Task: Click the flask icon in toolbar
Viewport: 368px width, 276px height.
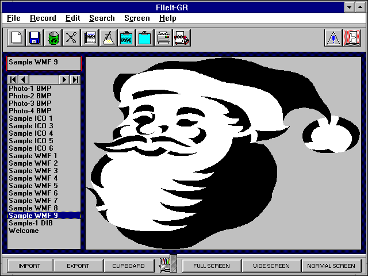Action: click(108, 39)
